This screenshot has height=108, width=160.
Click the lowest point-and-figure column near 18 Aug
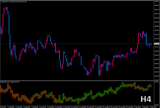pos(78,101)
